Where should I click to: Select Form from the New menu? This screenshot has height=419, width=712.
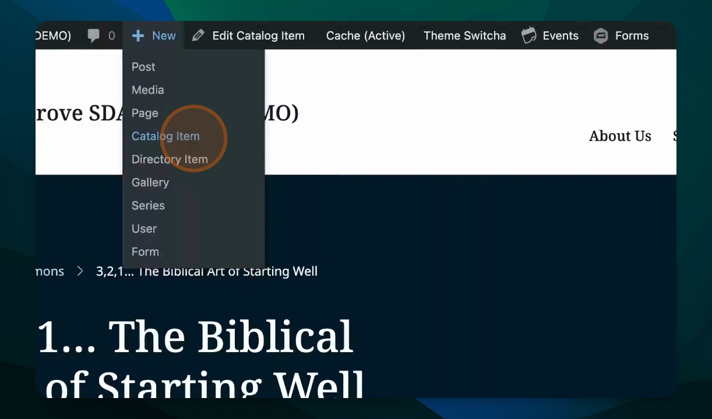[x=145, y=252]
